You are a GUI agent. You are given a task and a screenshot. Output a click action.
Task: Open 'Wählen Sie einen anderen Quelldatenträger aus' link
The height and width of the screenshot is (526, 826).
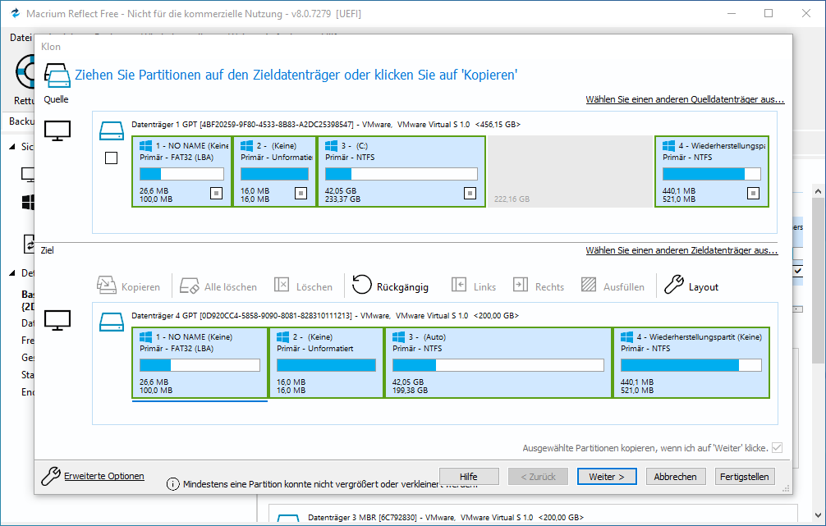click(x=685, y=99)
